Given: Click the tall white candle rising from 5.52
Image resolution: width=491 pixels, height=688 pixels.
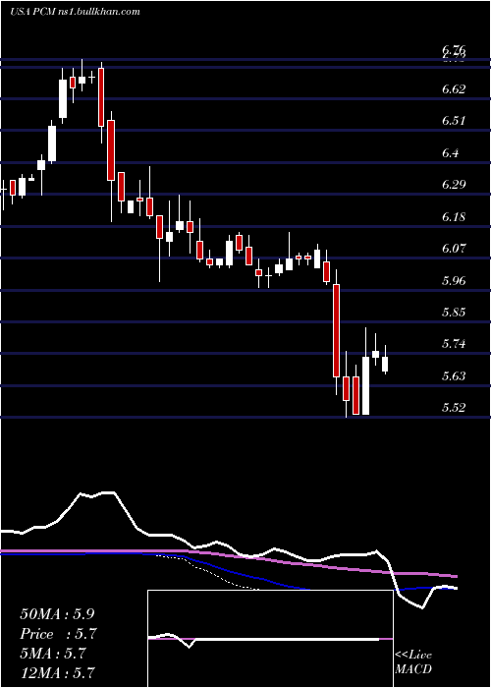Looking at the screenshot, I should pos(365,385).
